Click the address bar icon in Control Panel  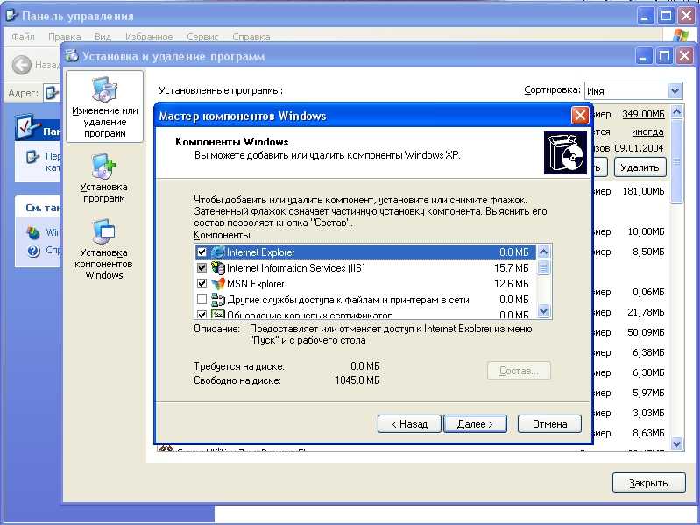(52, 93)
